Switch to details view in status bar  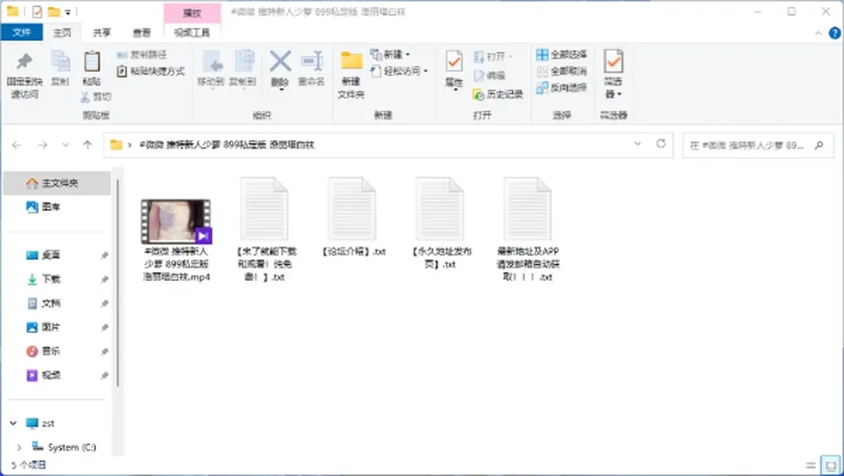click(x=811, y=465)
